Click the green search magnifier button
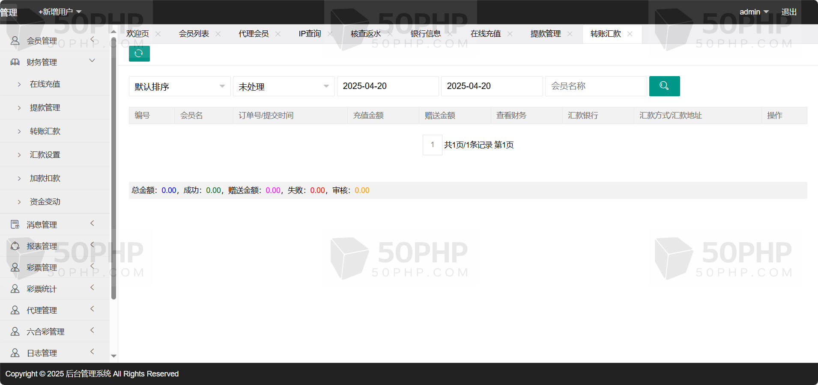This screenshot has width=818, height=385. tap(664, 86)
